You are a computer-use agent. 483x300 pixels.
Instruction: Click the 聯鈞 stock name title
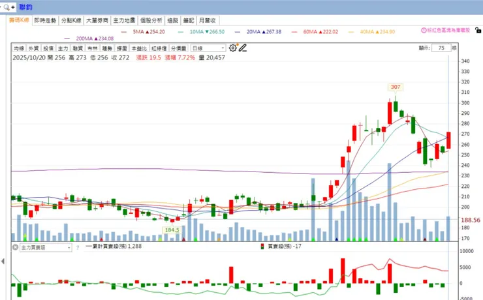pos(25,7)
